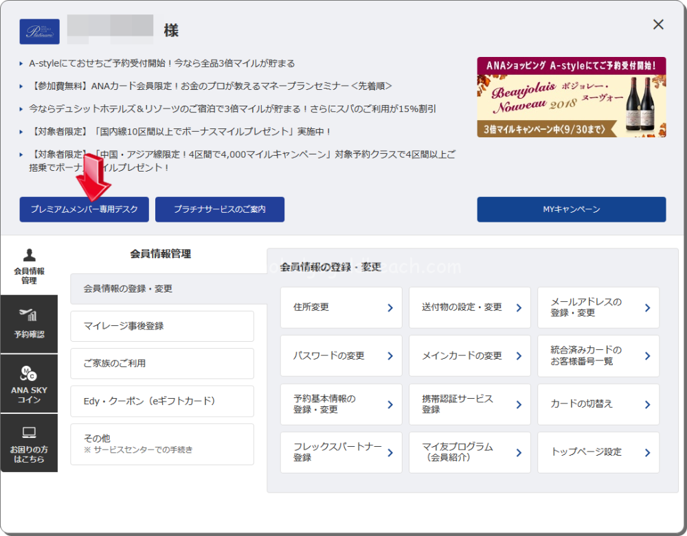Open the 予約確認 sidebar tab
The width and height of the screenshot is (687, 536).
click(x=29, y=324)
